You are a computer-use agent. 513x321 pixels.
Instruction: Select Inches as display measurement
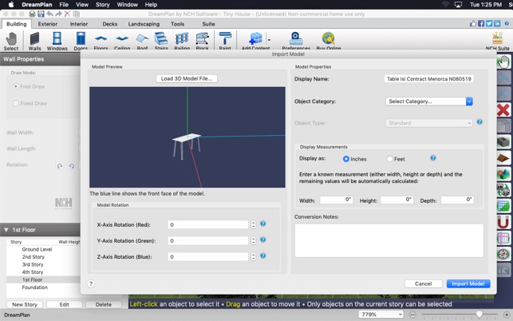(x=346, y=159)
